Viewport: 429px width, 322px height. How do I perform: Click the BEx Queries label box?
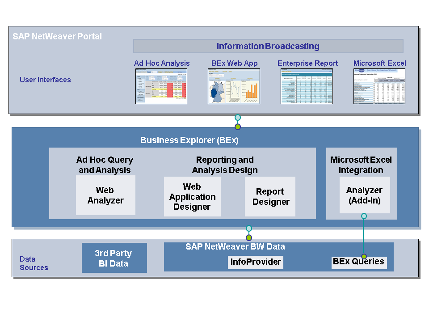click(358, 262)
